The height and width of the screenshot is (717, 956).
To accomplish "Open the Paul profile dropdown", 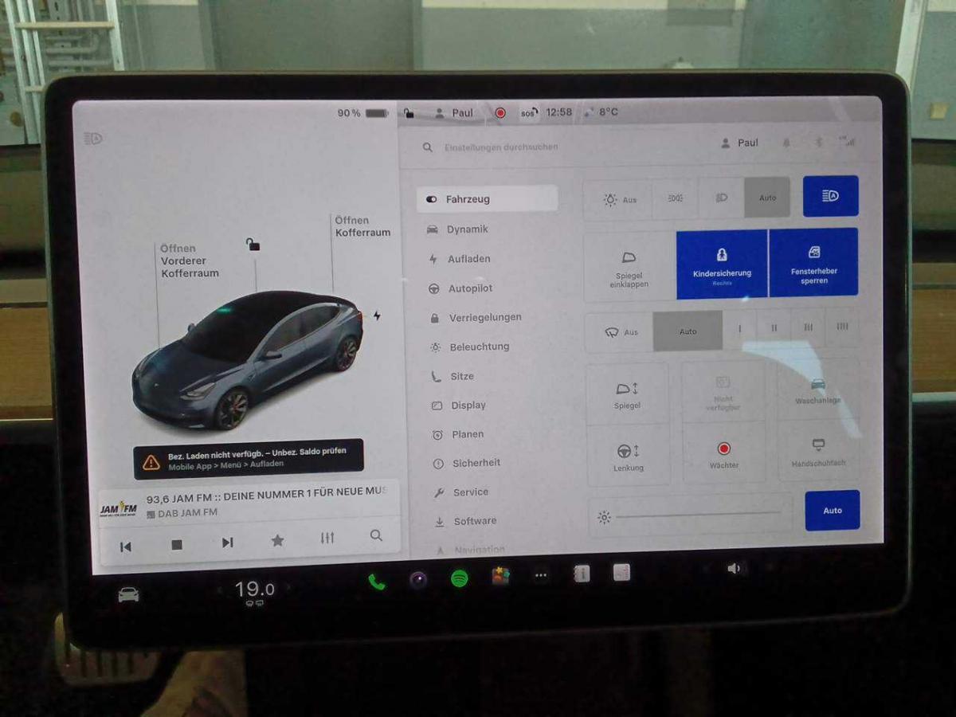I will 739,143.
